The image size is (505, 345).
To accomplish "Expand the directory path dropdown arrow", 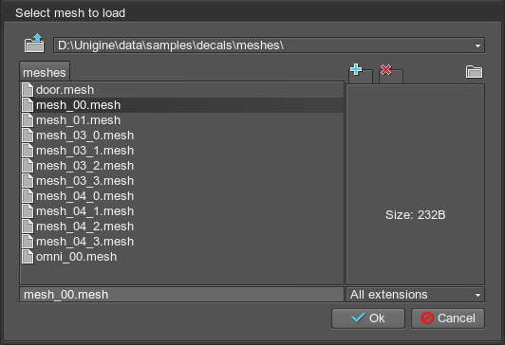I will click(x=478, y=45).
